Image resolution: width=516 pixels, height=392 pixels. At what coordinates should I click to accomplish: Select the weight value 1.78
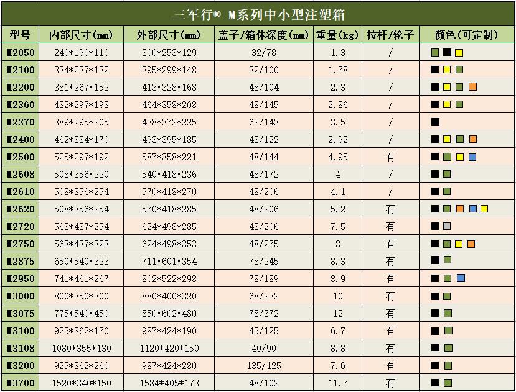pos(337,70)
